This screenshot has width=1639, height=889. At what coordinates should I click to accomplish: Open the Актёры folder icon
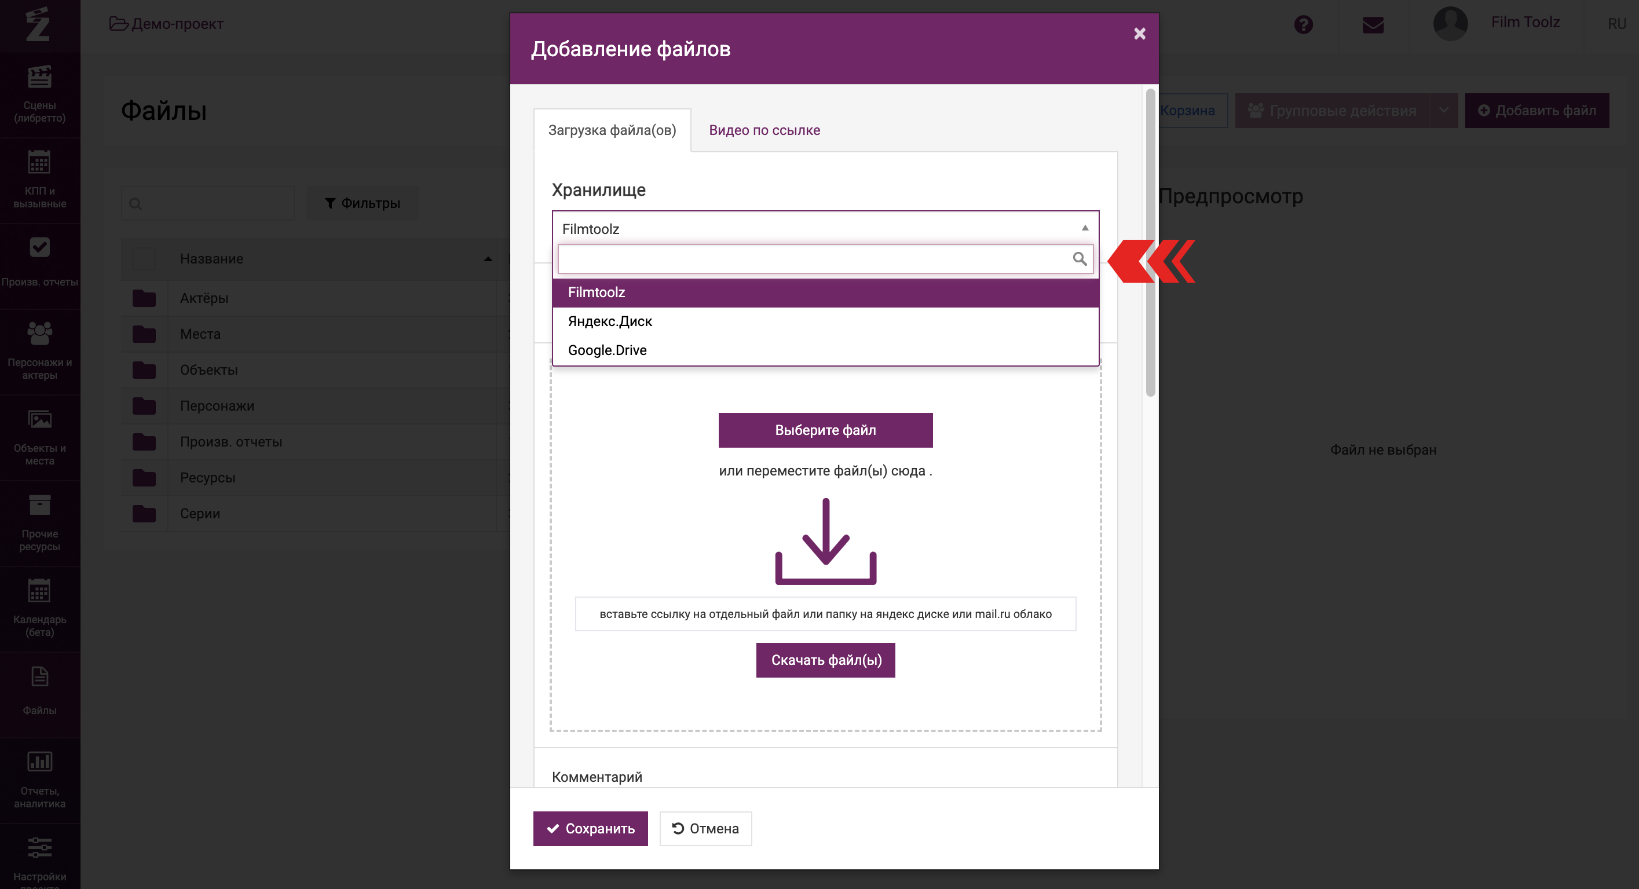point(144,298)
